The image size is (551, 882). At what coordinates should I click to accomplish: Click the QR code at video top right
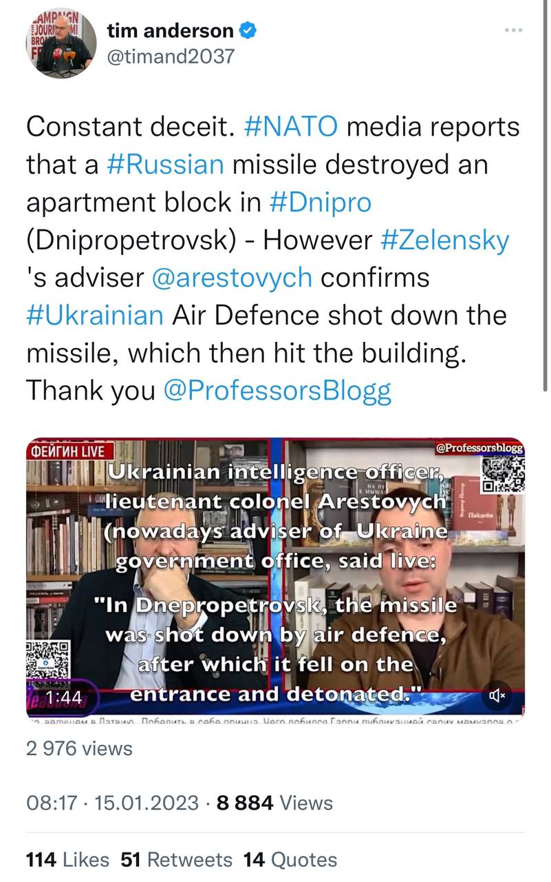504,475
